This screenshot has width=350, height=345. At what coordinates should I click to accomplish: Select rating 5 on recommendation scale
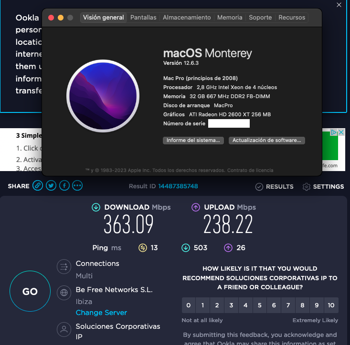point(260,305)
